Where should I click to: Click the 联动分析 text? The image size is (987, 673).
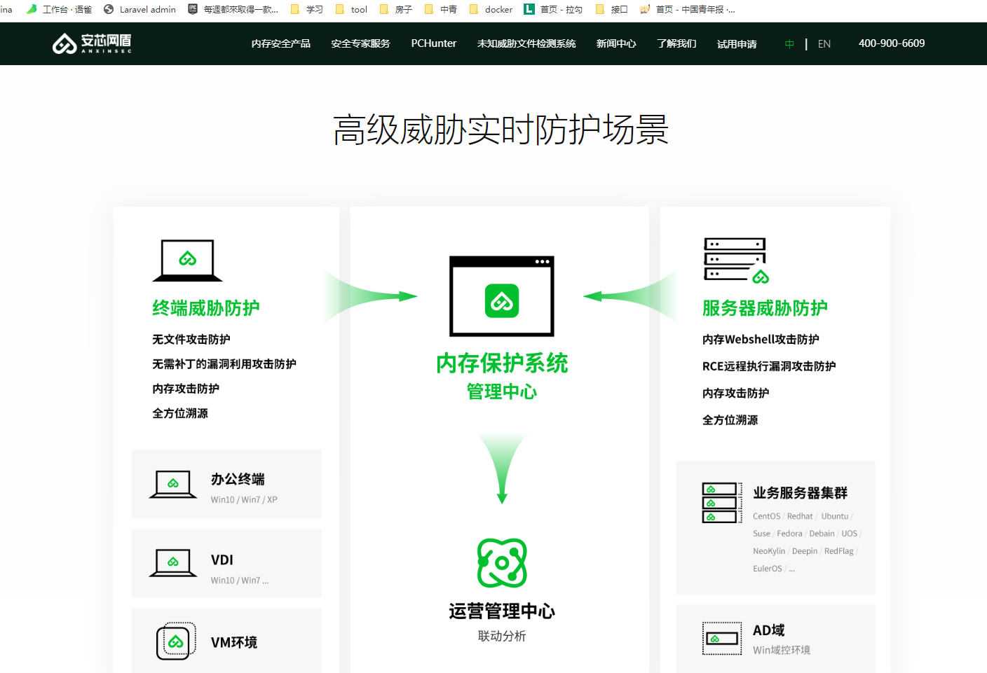(x=502, y=637)
